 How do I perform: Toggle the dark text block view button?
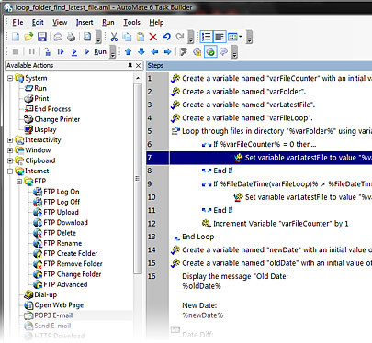[220, 37]
